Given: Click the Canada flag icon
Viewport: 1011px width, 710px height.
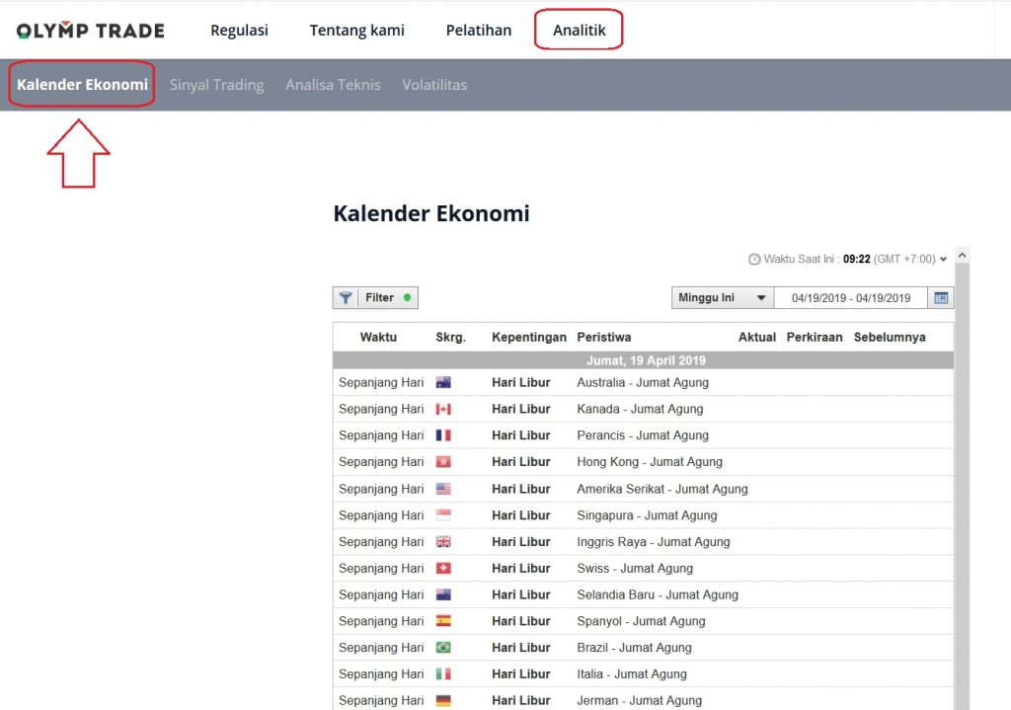Looking at the screenshot, I should pyautogui.click(x=443, y=409).
